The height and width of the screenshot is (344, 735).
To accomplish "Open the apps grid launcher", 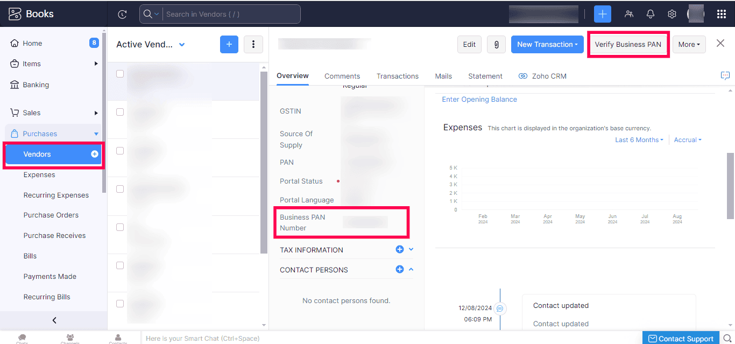I will click(721, 15).
